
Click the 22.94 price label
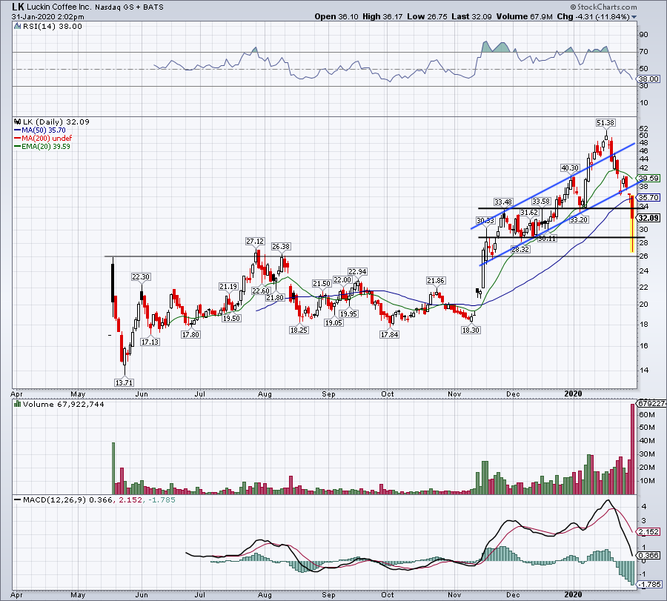tap(357, 271)
